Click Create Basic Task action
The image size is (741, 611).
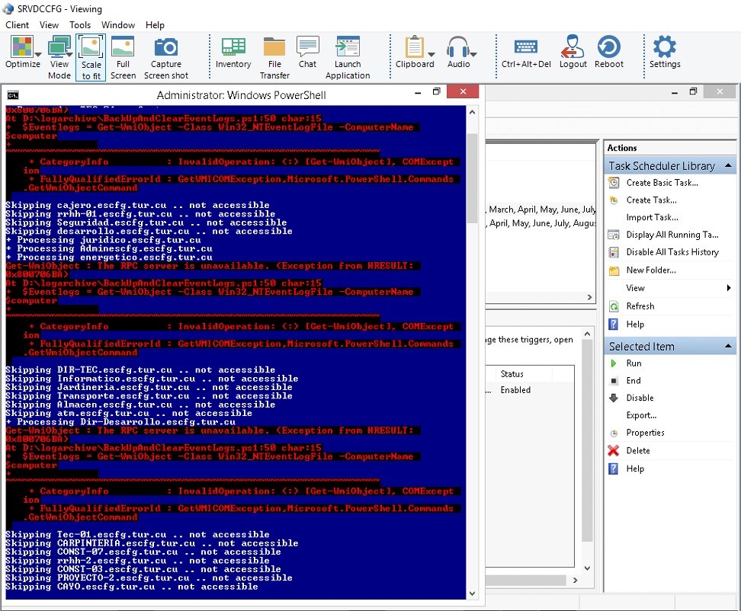point(662,183)
